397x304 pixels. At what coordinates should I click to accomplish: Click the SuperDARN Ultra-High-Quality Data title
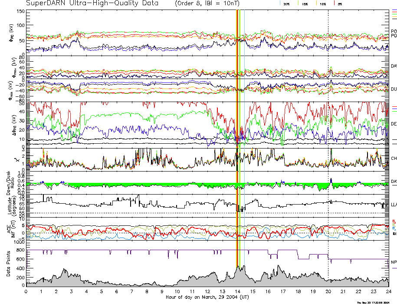(x=92, y=3)
